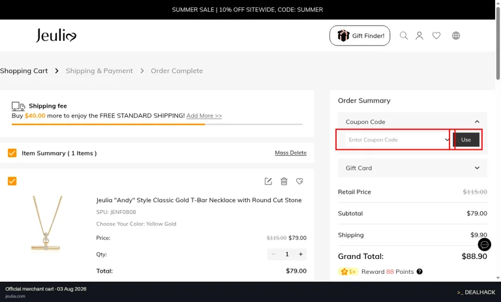The height and width of the screenshot is (302, 501).
Task: Click the Reward 1x star badge
Action: point(348,271)
